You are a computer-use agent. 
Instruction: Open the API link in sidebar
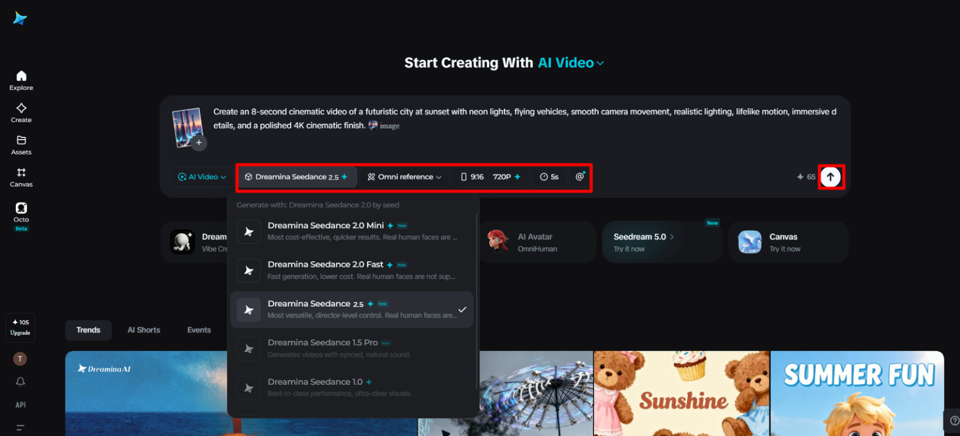(x=20, y=405)
